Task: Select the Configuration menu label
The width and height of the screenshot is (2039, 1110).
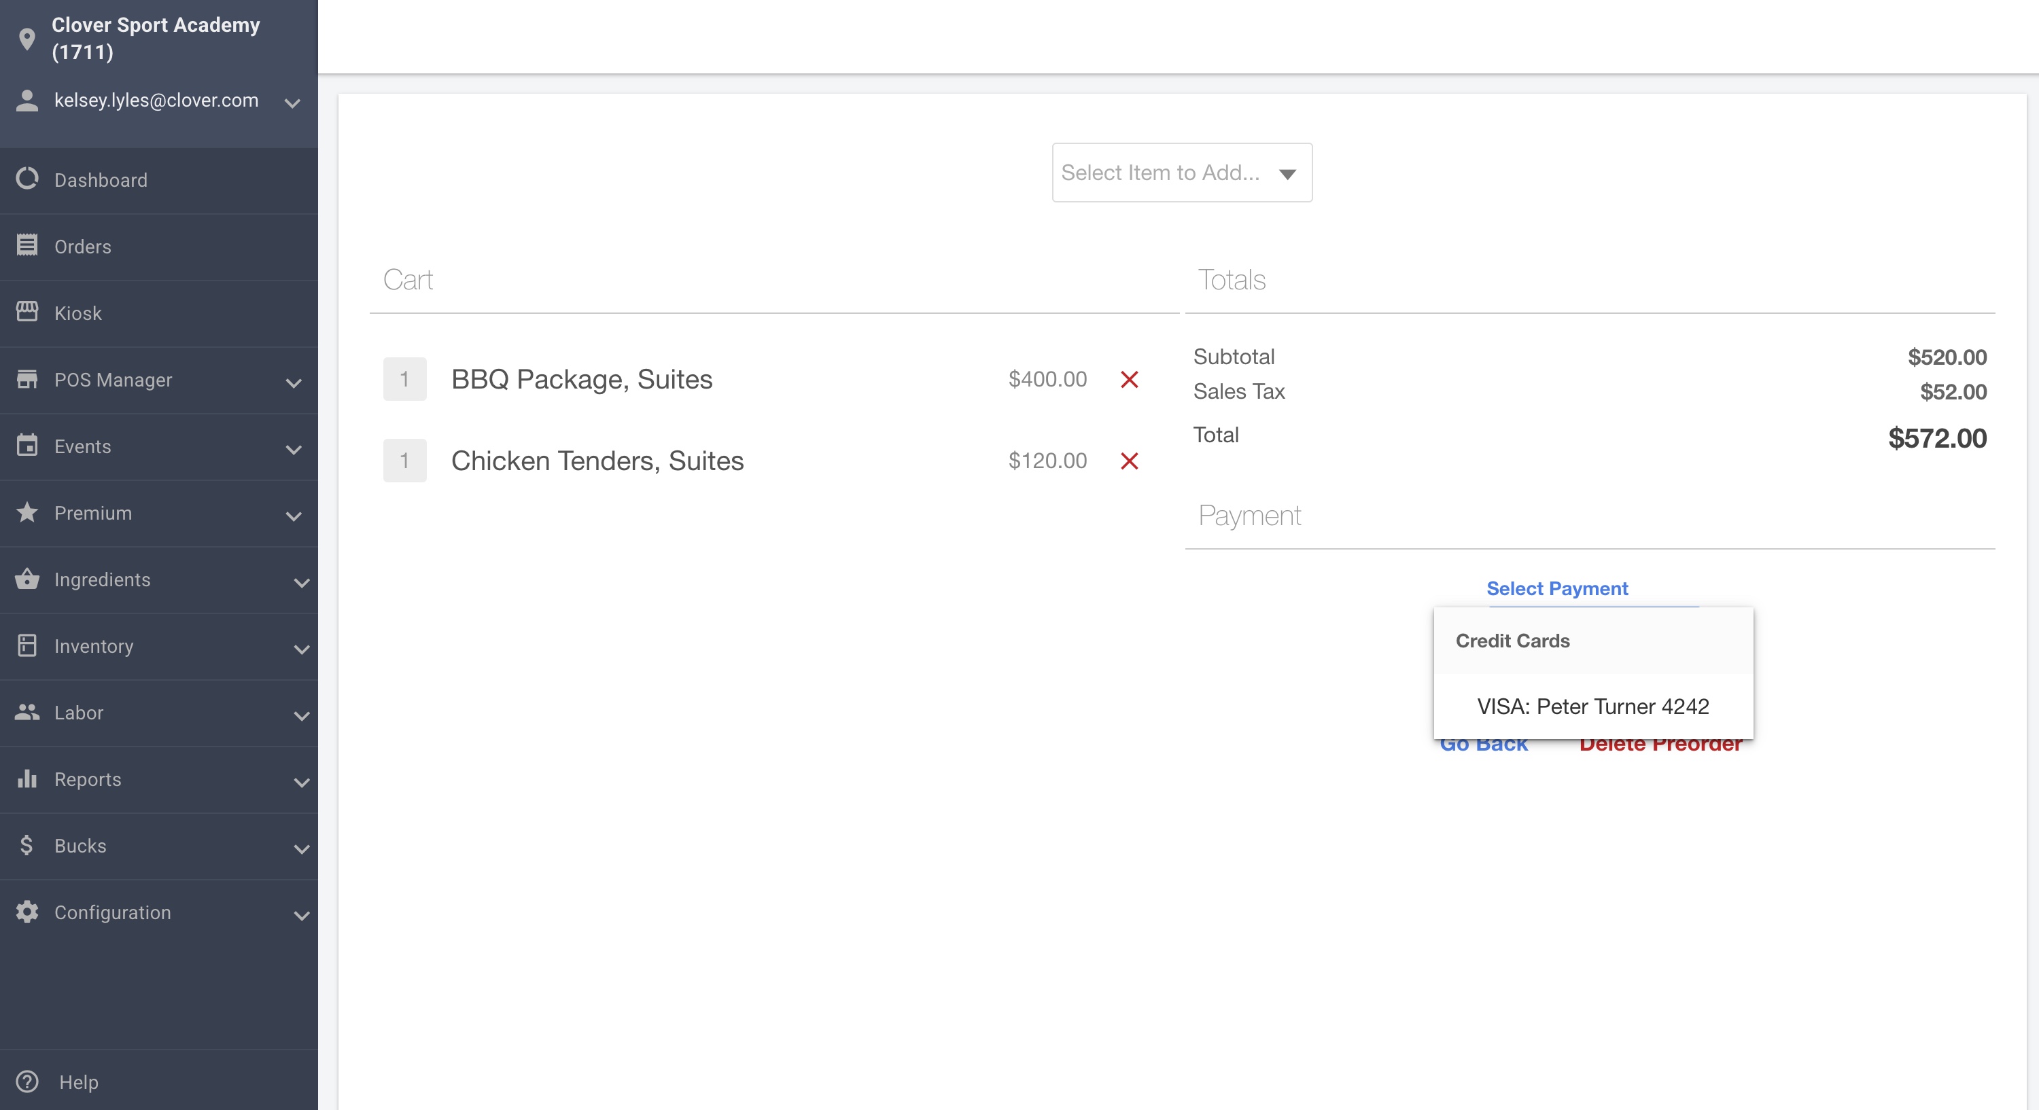Action: click(112, 912)
